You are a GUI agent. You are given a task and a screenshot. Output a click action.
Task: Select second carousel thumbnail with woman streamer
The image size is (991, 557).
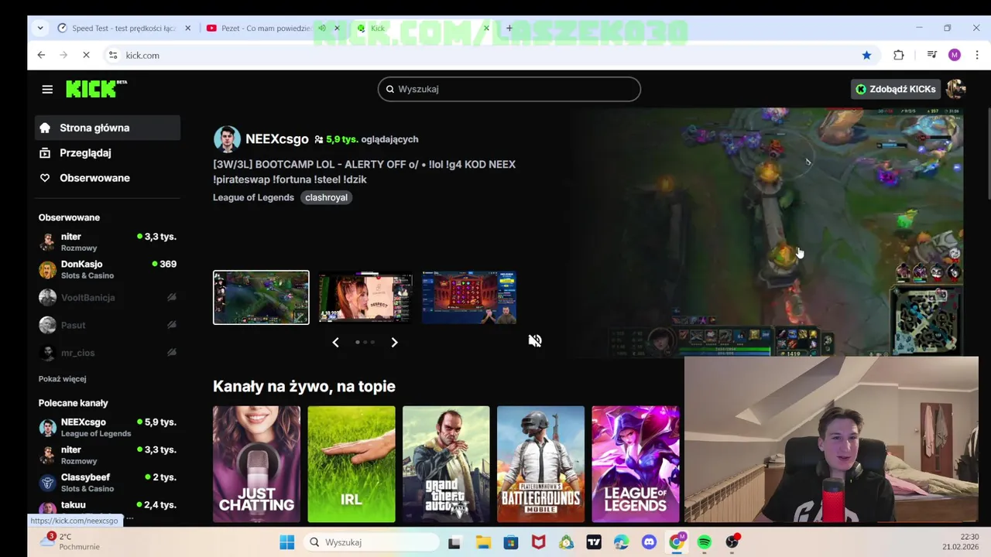tap(365, 297)
